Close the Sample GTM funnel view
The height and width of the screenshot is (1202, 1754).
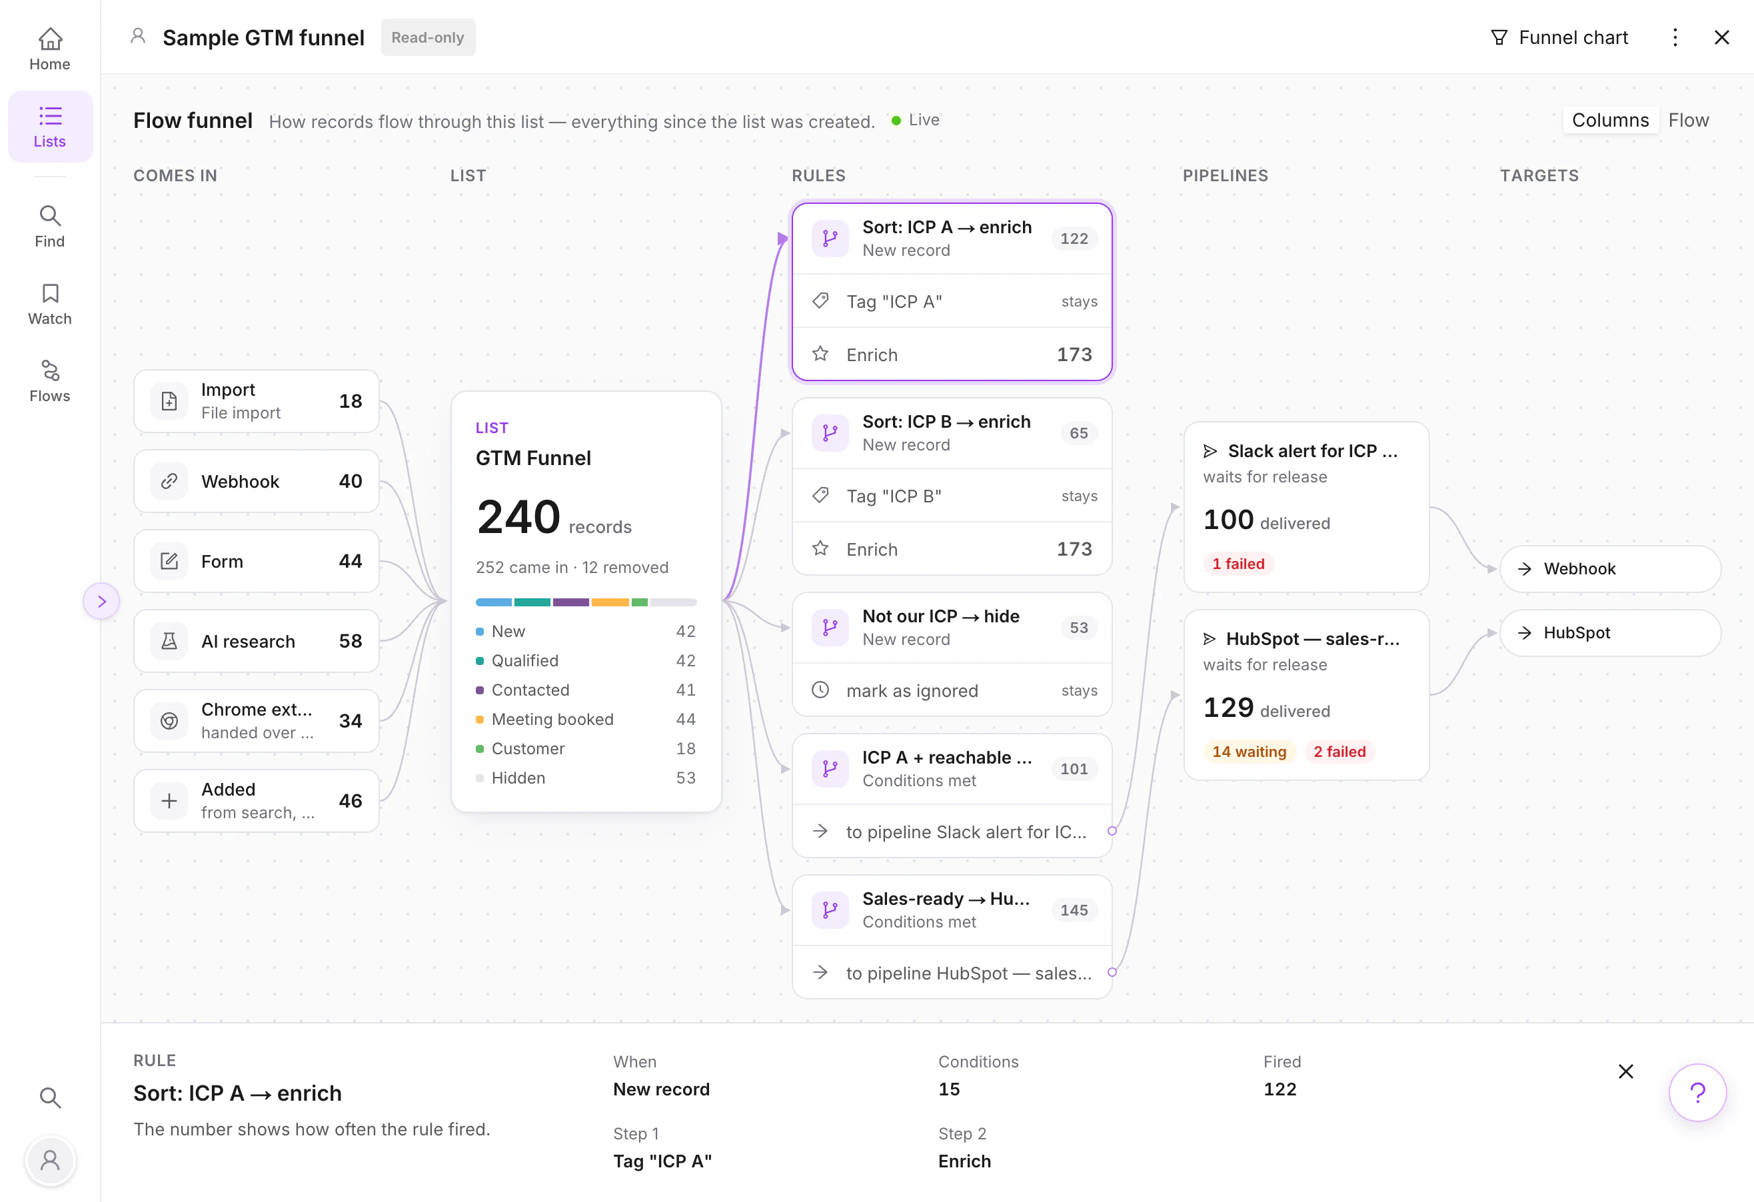(x=1721, y=38)
